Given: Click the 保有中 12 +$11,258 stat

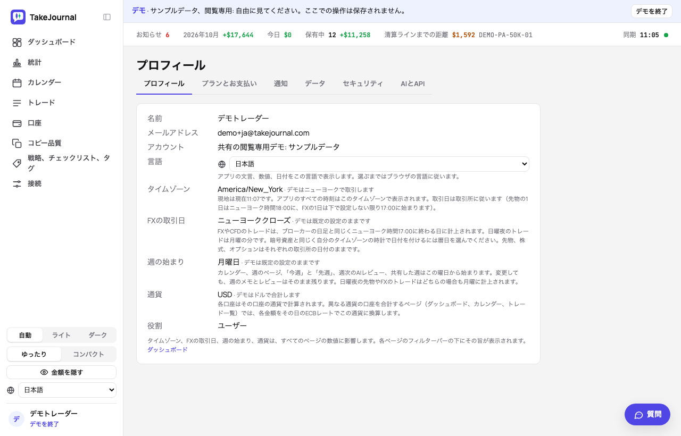Looking at the screenshot, I should coord(338,35).
